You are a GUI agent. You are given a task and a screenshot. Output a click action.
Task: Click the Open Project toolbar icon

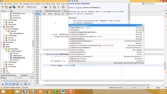point(10,7)
